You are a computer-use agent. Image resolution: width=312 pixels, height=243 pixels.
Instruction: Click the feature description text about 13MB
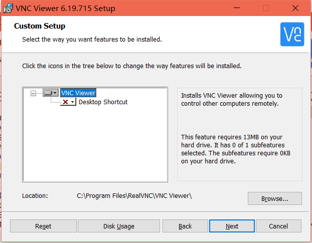236,149
